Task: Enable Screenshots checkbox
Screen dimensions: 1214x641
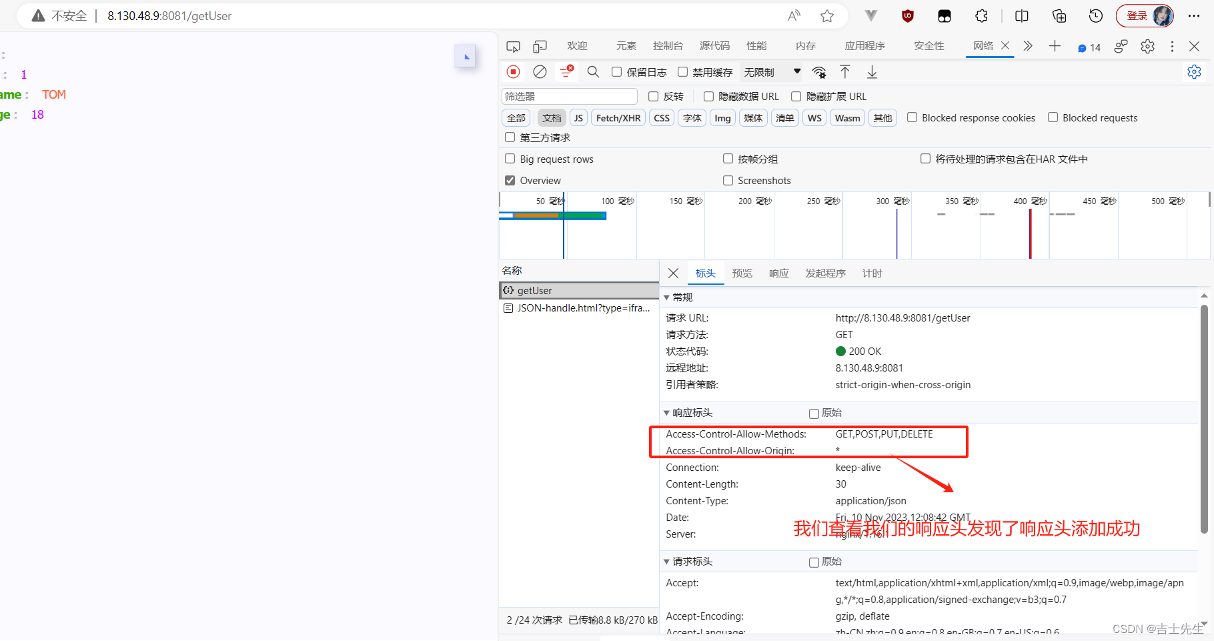Action: coord(728,180)
